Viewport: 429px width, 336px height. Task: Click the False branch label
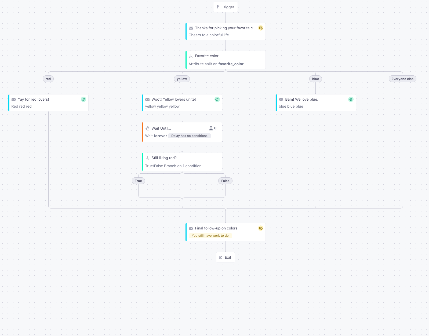(x=225, y=181)
